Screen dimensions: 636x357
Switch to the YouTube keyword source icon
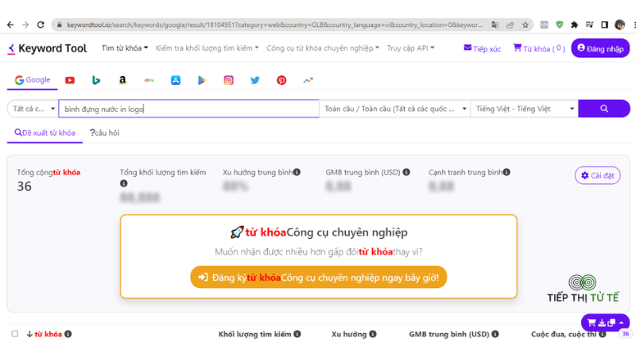pos(70,80)
